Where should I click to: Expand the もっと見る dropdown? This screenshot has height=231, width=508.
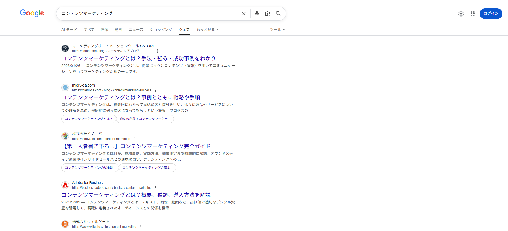pyautogui.click(x=207, y=30)
